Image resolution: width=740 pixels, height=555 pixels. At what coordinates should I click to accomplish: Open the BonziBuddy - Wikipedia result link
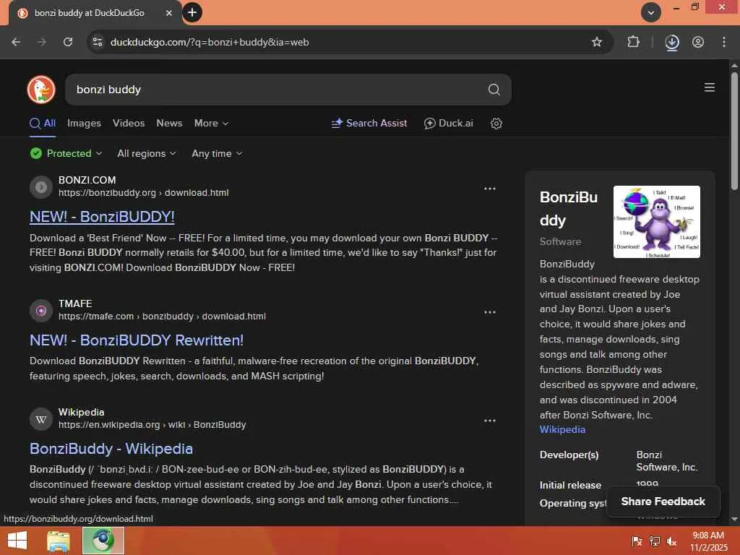click(111, 449)
